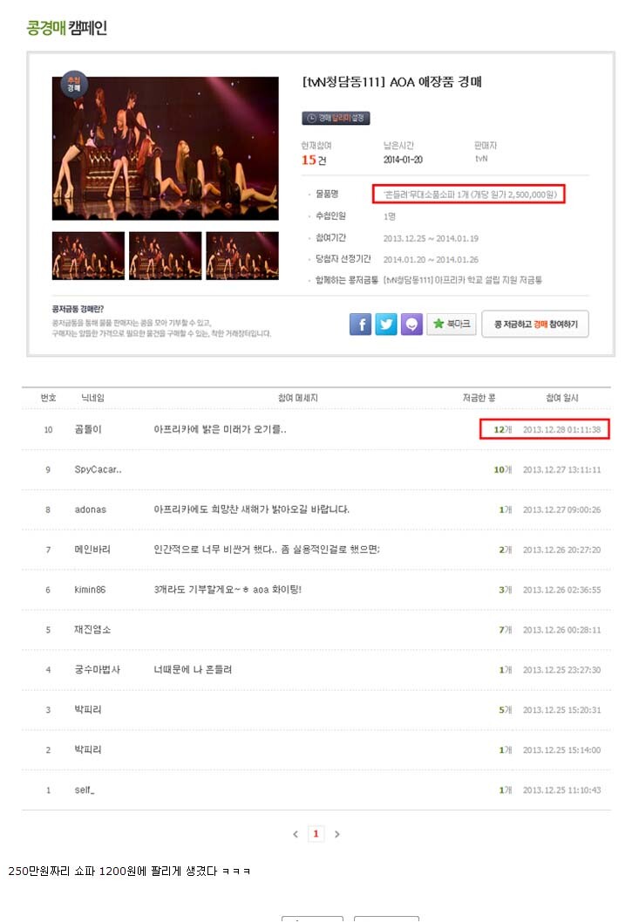This screenshot has width=632, height=923.
Task: Click the 콩경매 캠페인 page heading
Action: click(x=66, y=28)
